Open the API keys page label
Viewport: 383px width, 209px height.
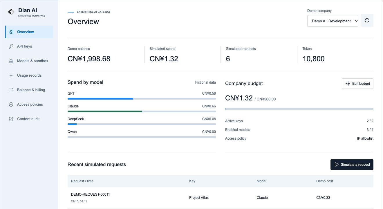pos(25,46)
